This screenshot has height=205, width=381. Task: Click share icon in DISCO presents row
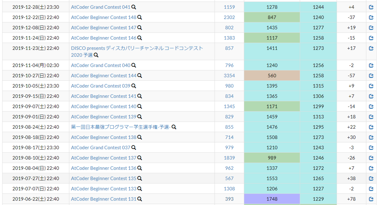[x=371, y=48]
